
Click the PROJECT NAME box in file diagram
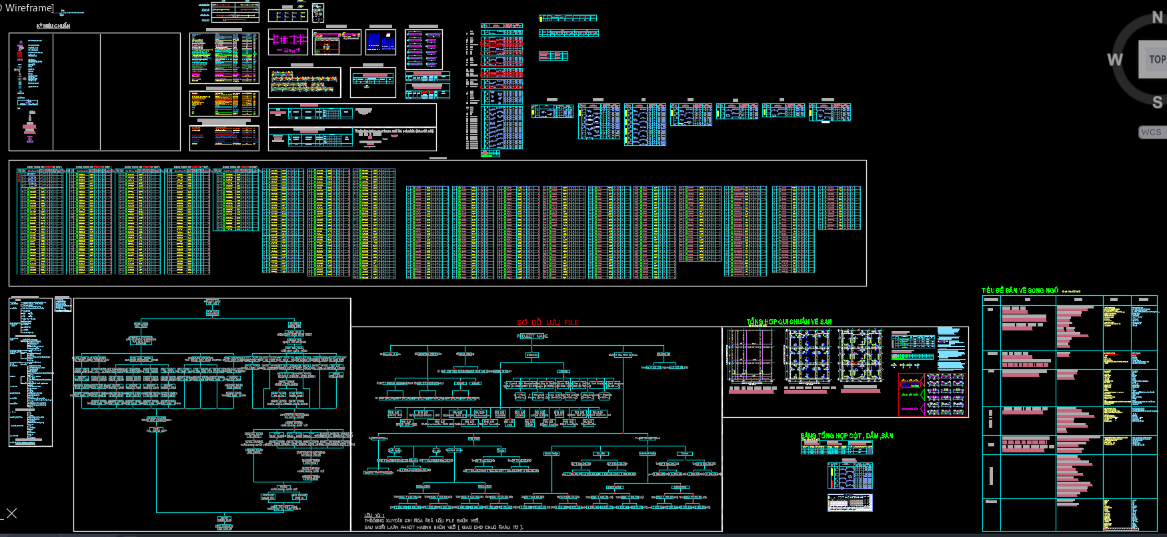532,336
